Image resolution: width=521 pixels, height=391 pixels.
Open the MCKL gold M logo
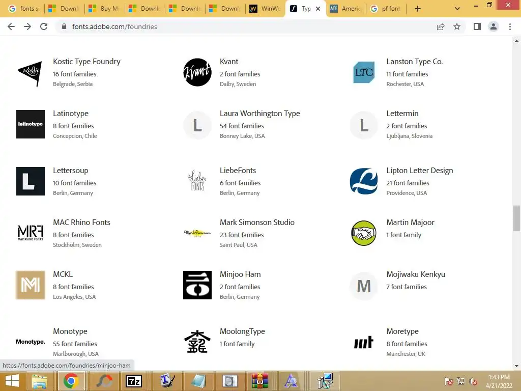[x=30, y=285]
